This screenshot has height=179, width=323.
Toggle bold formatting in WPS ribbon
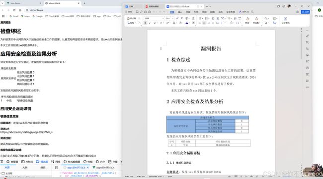tap(145, 23)
